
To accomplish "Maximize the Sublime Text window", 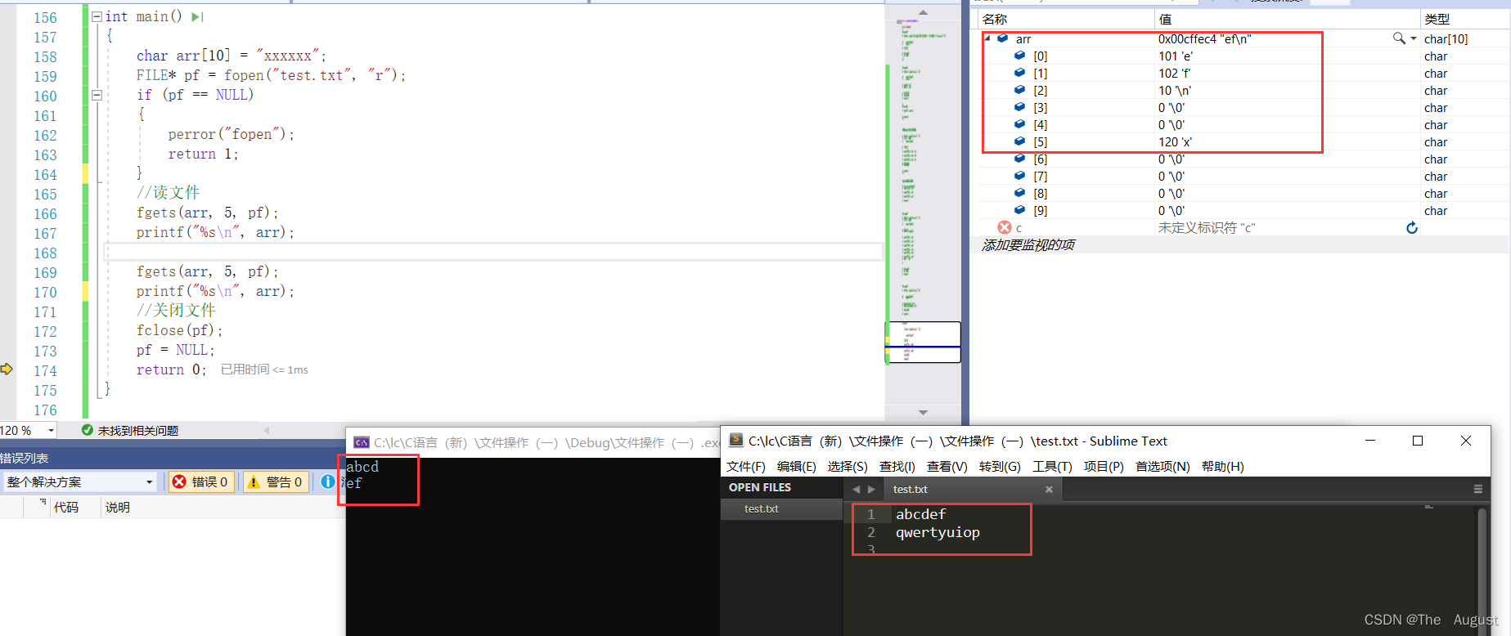I will click(x=1418, y=441).
